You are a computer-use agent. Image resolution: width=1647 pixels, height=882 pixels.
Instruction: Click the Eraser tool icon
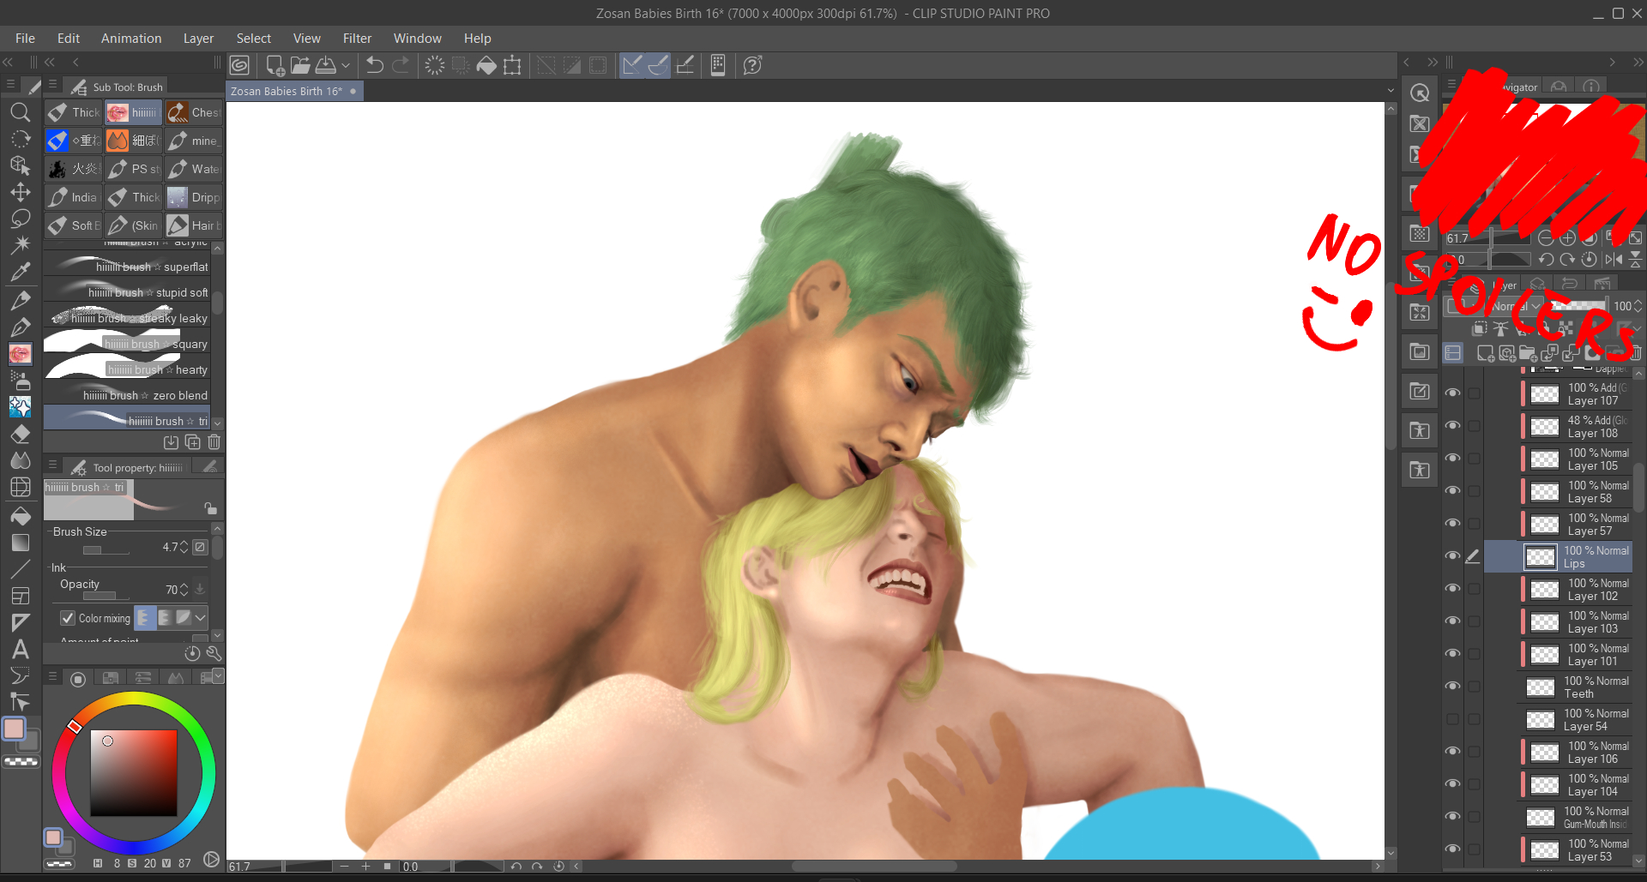[20, 434]
